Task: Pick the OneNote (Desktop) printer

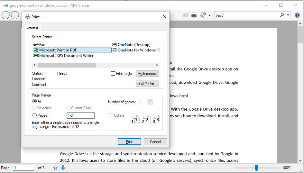Action: (131, 45)
